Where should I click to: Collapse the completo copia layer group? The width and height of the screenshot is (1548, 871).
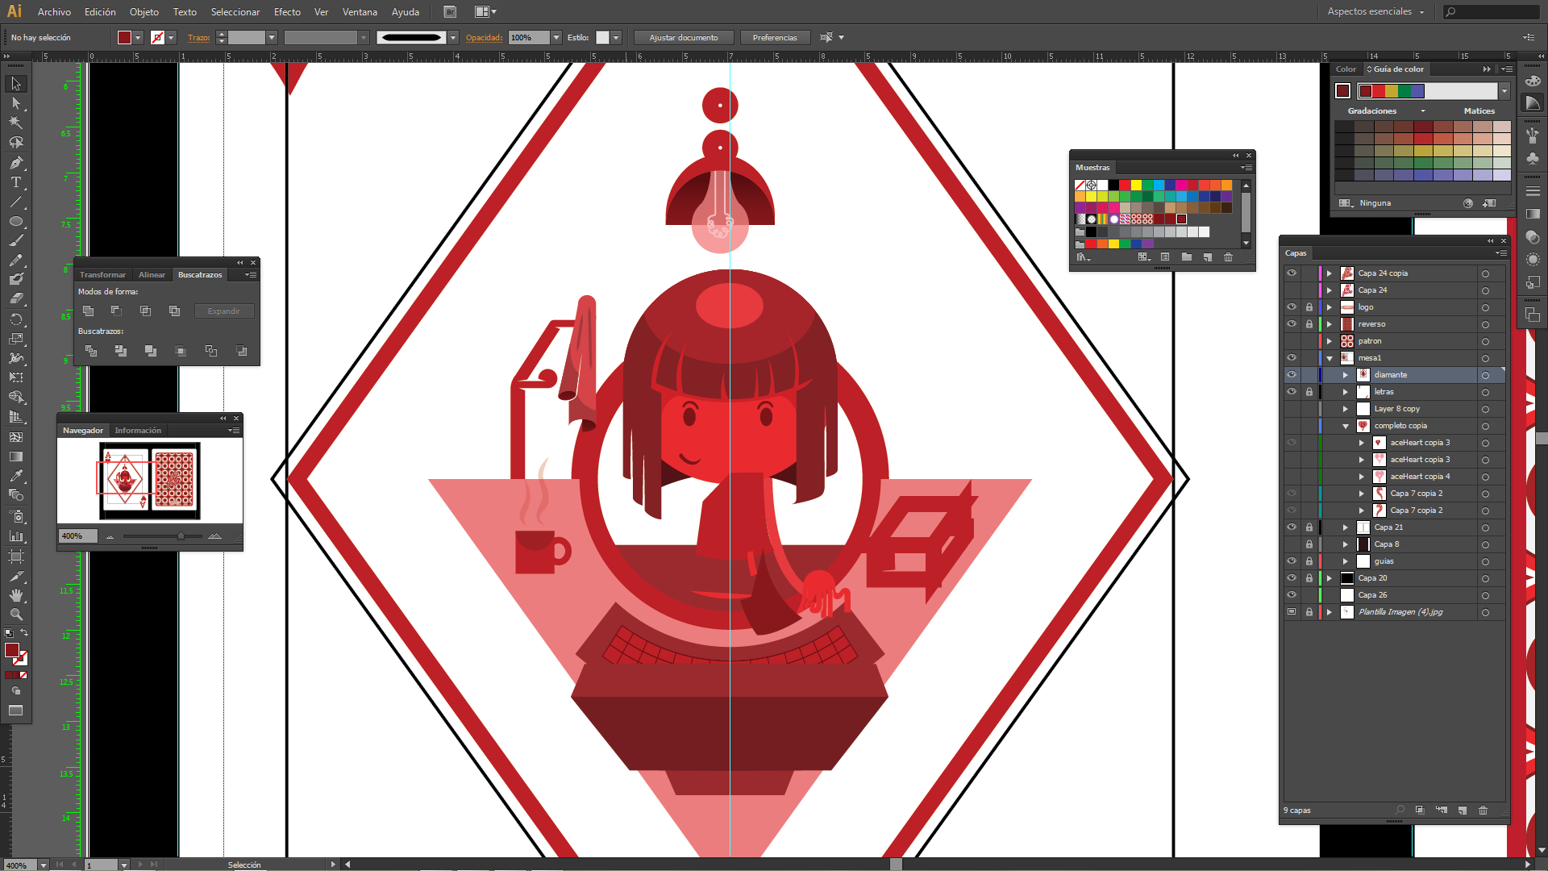pos(1346,426)
